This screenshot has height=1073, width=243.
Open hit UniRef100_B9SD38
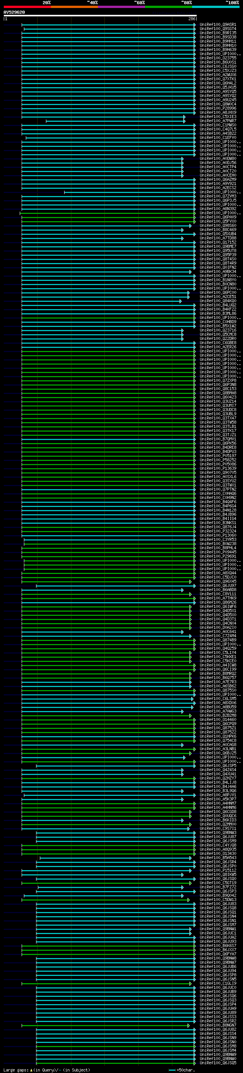point(218,37)
